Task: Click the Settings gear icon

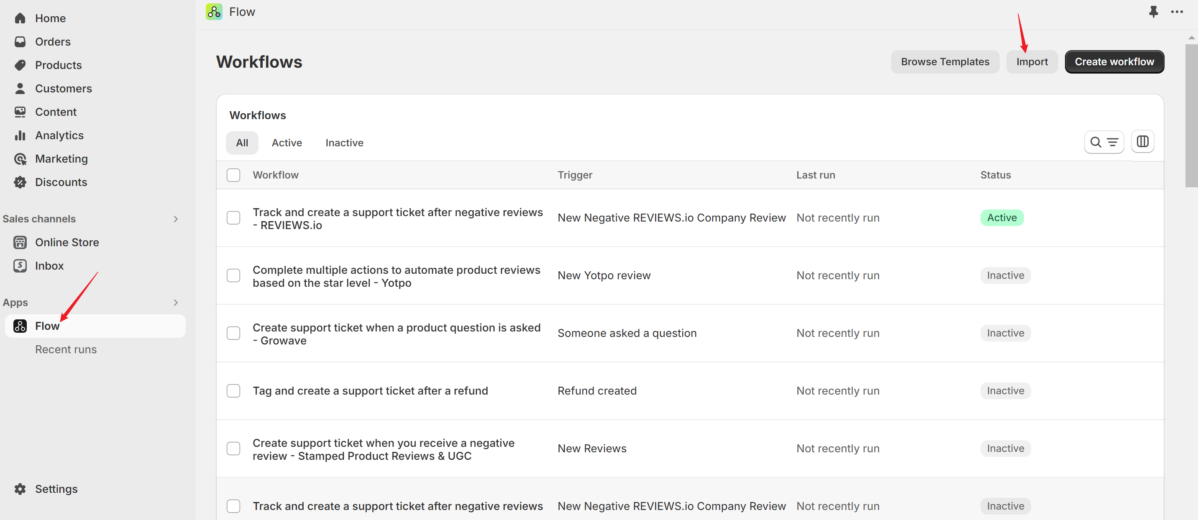Action: tap(20, 489)
